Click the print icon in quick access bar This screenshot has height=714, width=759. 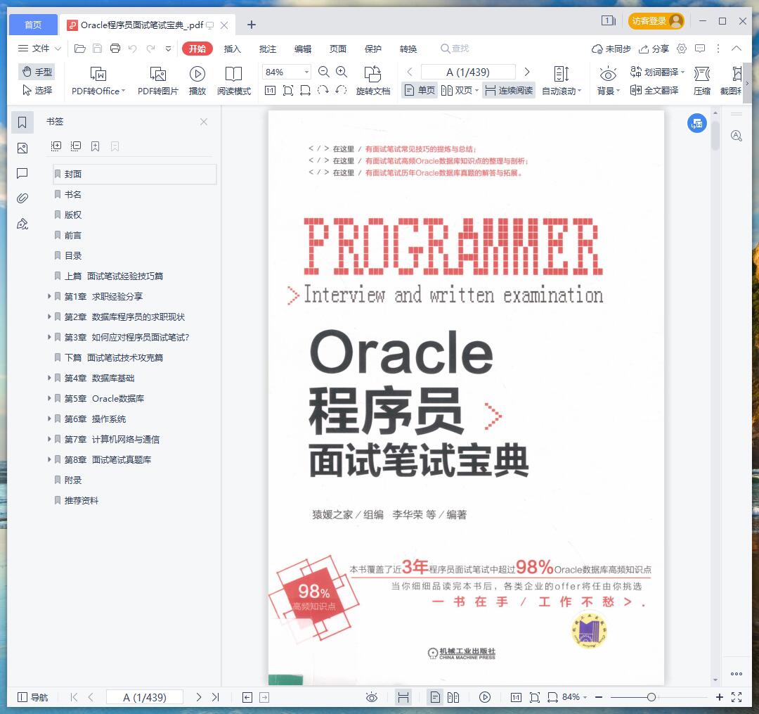point(115,49)
